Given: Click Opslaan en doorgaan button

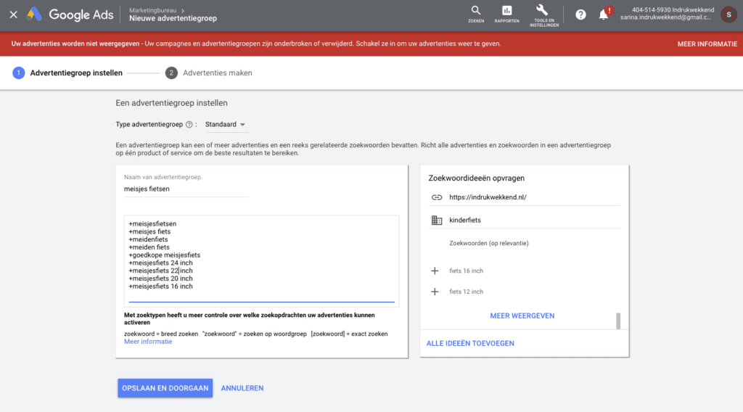Looking at the screenshot, I should tap(165, 388).
